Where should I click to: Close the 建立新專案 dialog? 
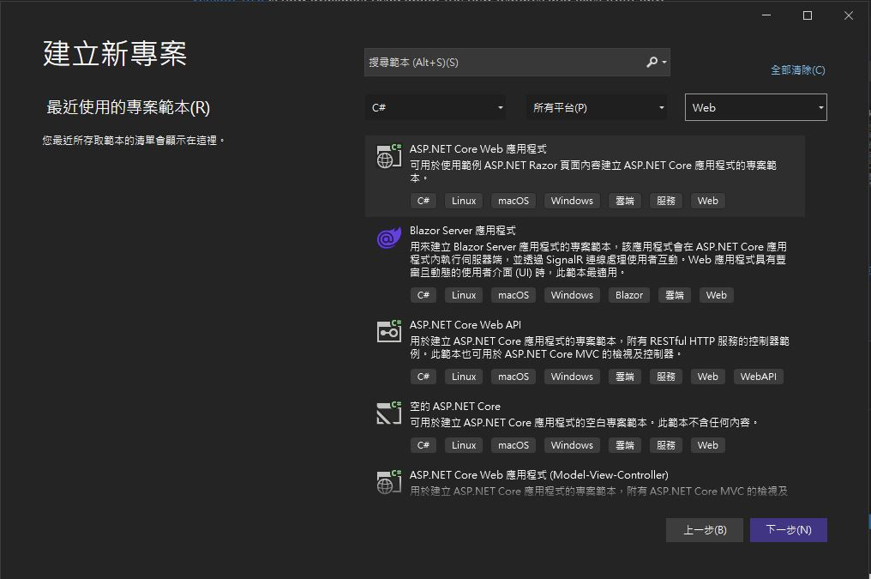tap(848, 15)
